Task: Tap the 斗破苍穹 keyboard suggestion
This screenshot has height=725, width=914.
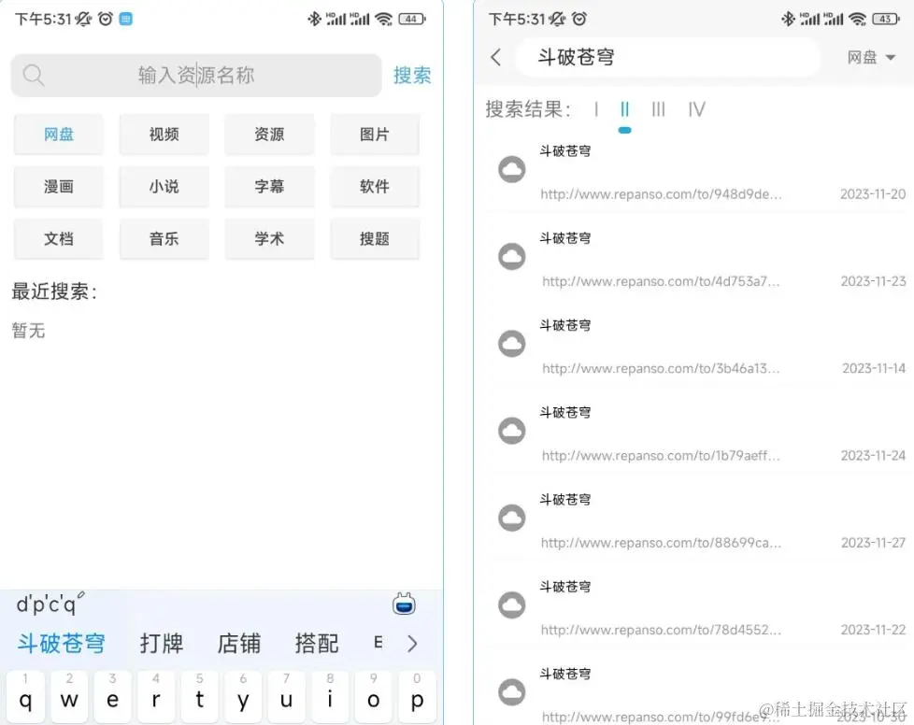Action: click(x=61, y=643)
